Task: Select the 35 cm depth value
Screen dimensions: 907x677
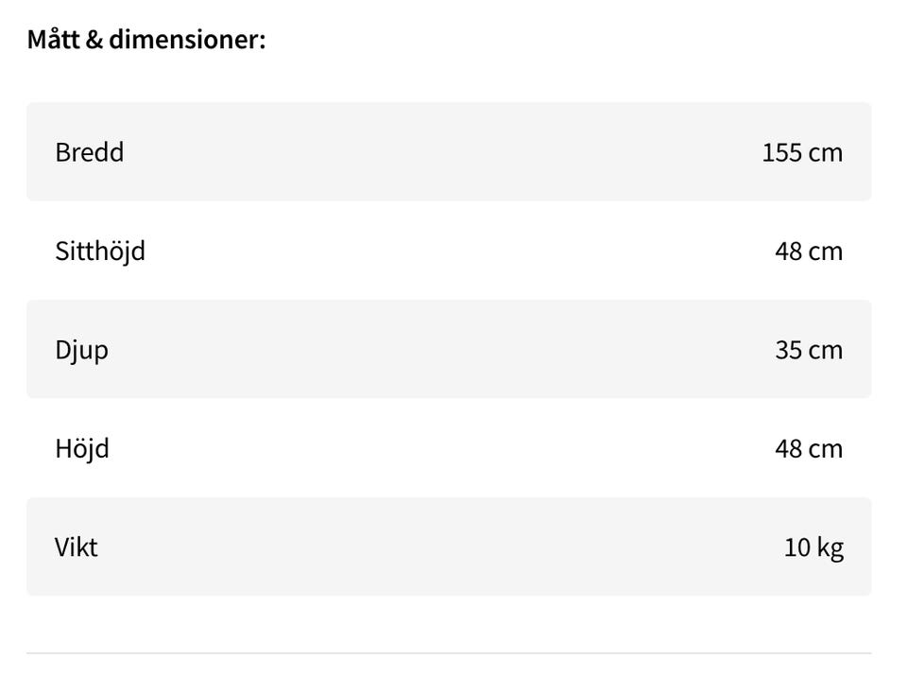Action: tap(809, 350)
